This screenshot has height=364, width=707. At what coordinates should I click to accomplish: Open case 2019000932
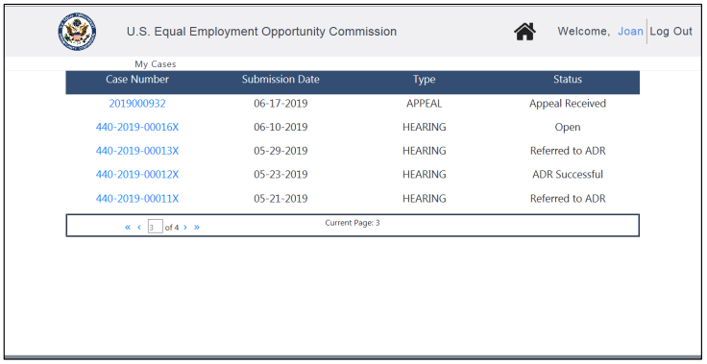(137, 104)
